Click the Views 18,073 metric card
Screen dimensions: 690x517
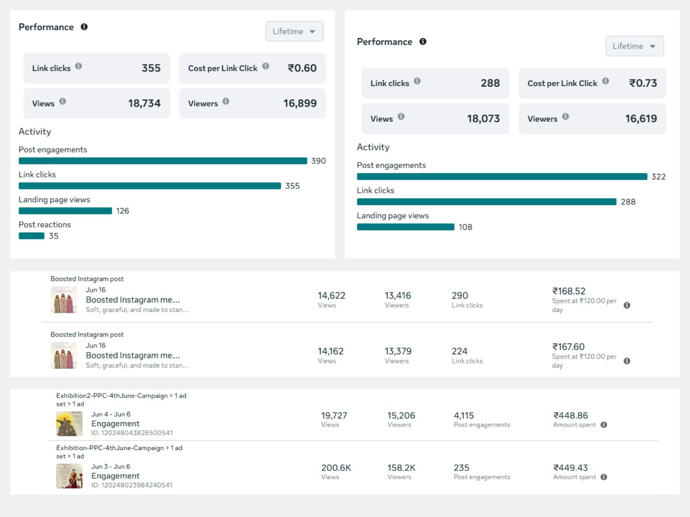click(435, 118)
